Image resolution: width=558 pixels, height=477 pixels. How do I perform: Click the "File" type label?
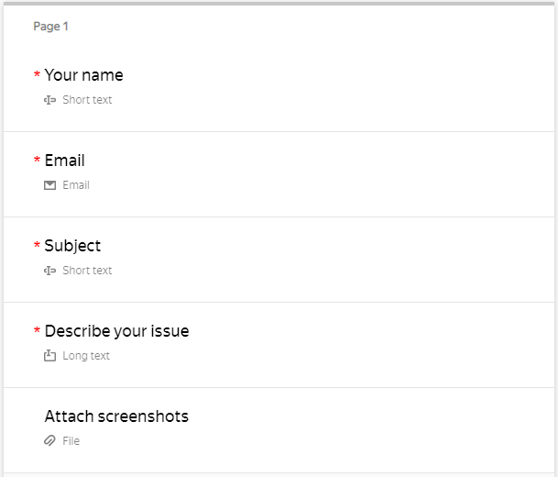71,441
